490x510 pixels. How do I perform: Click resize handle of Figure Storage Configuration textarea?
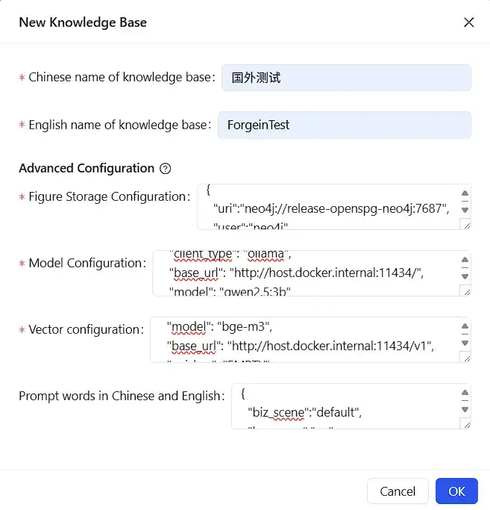(x=465, y=224)
